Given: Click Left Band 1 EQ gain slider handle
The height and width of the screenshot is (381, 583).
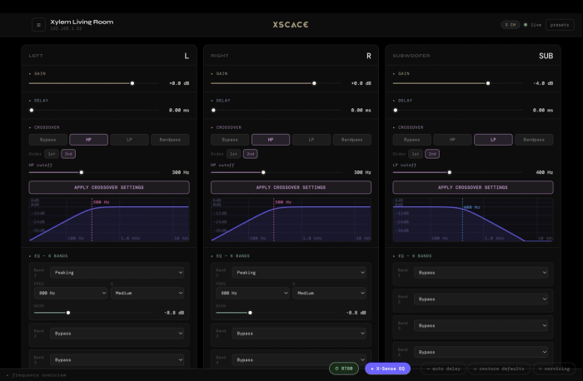Looking at the screenshot, I should point(68,313).
